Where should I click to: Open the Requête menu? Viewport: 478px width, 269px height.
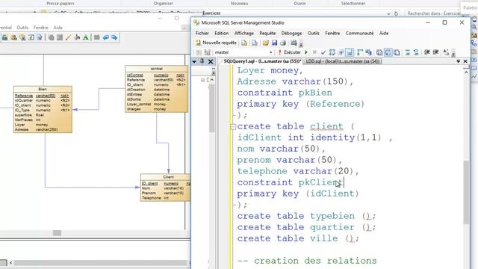(267, 33)
